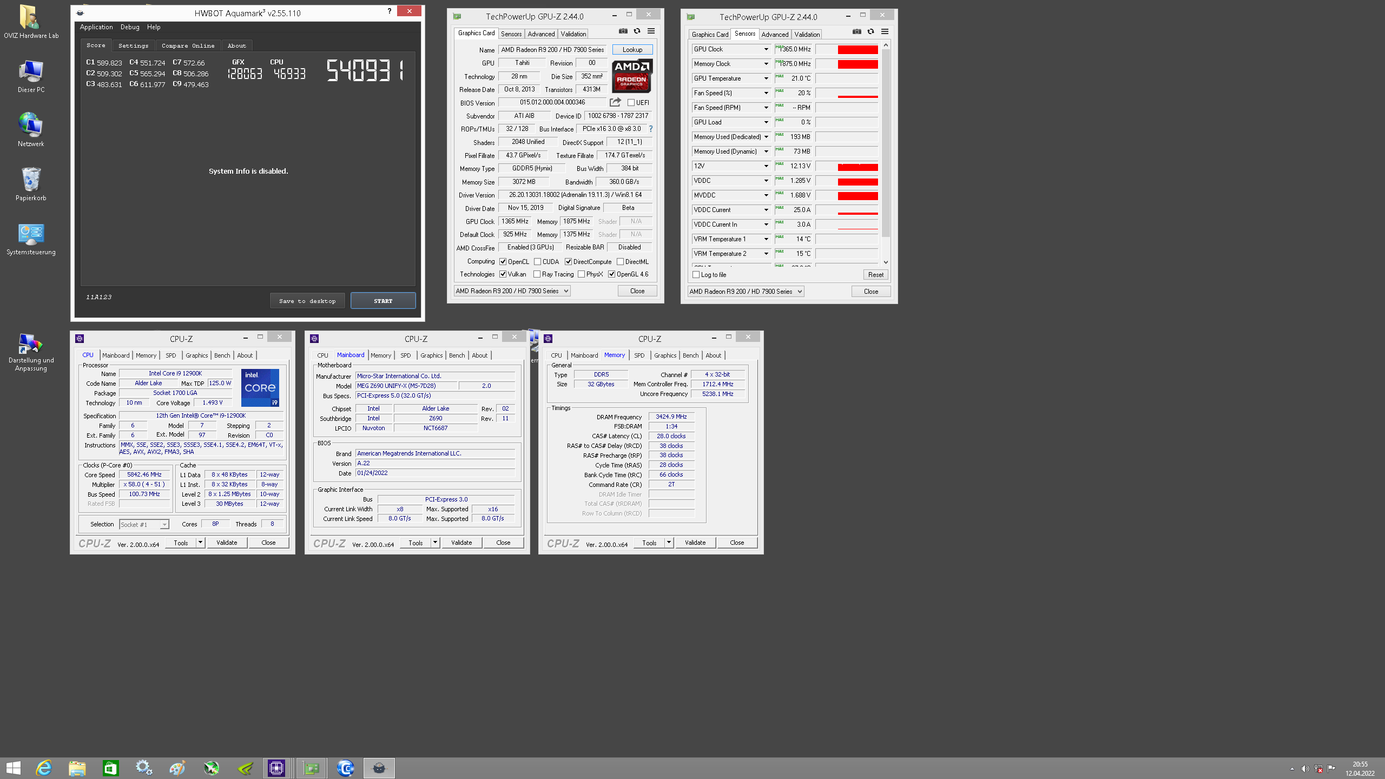Click refresh icon in GPU-Z Sensors window

(870, 32)
